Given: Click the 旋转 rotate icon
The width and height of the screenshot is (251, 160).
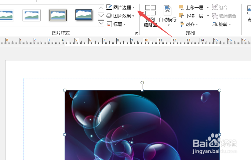Looking at the screenshot, I should point(215,24).
